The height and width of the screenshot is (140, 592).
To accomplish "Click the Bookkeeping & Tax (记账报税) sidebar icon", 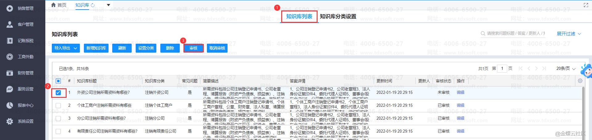I will click(10, 41).
